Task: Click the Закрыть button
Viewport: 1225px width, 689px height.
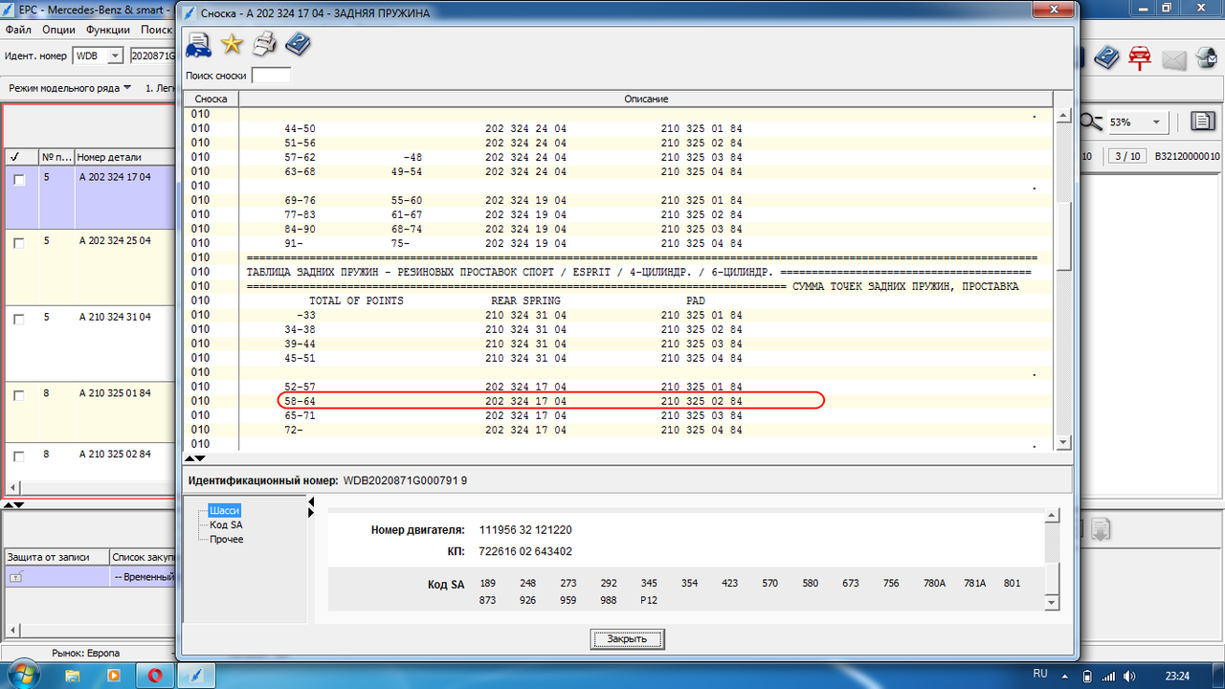Action: tap(627, 639)
